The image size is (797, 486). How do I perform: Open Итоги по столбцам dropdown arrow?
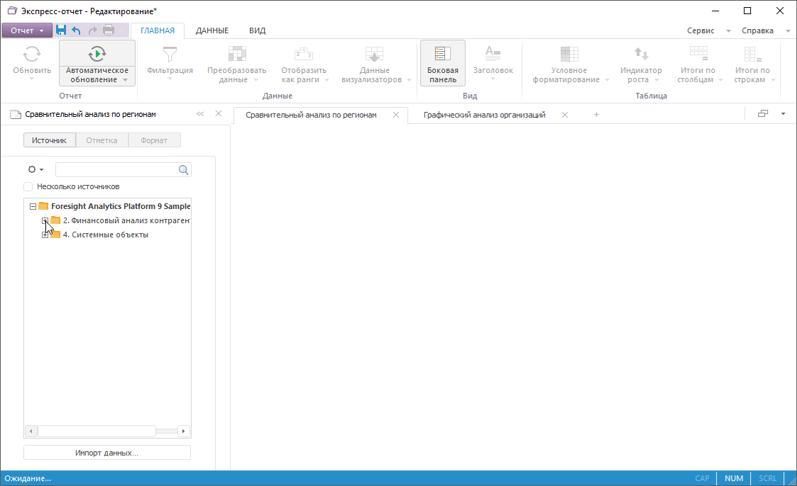720,79
